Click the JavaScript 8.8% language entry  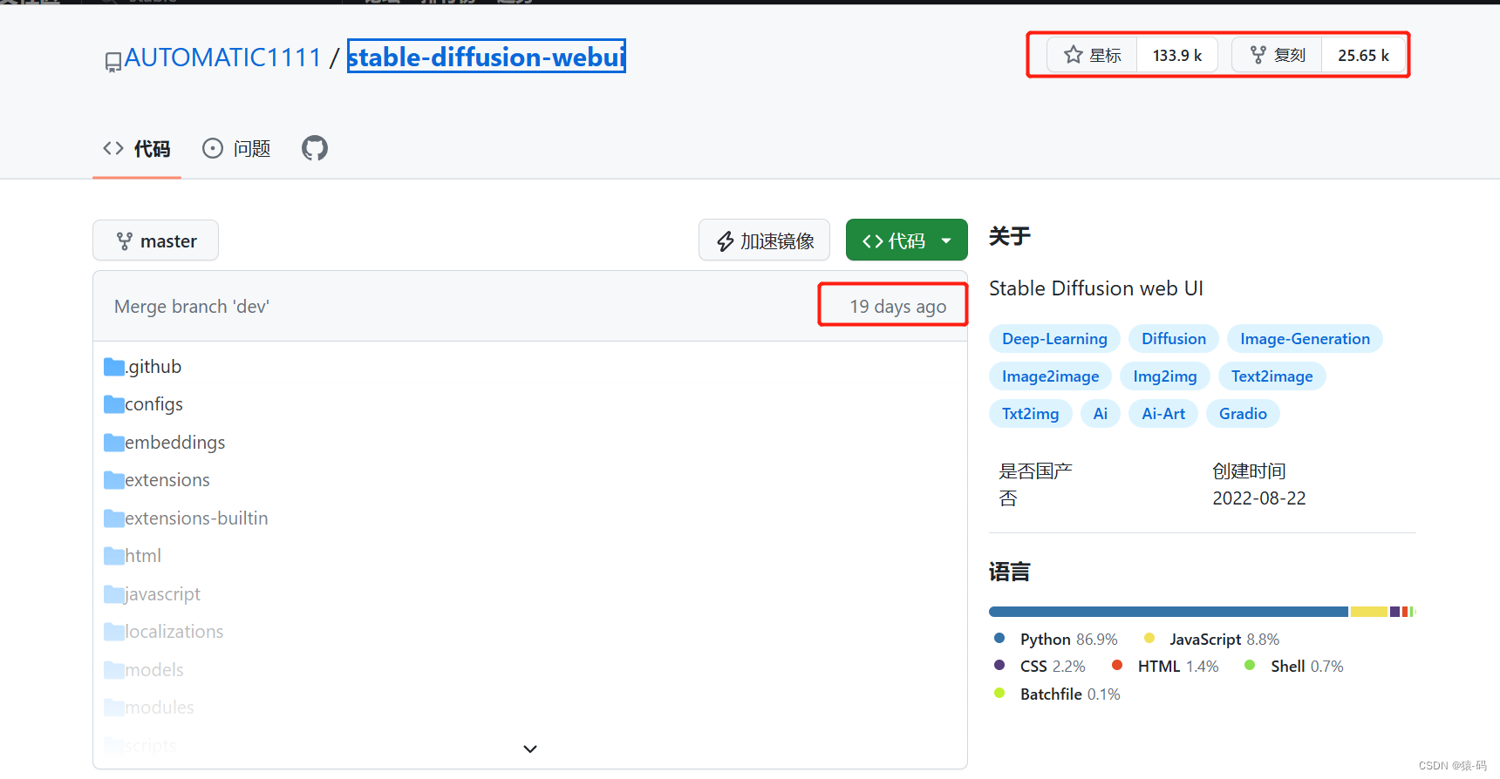(x=1212, y=640)
